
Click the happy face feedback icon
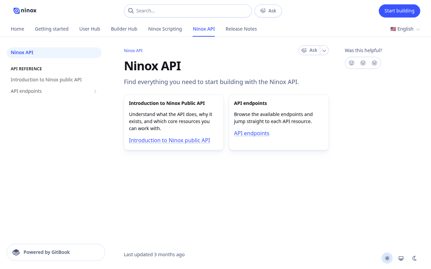(x=352, y=63)
